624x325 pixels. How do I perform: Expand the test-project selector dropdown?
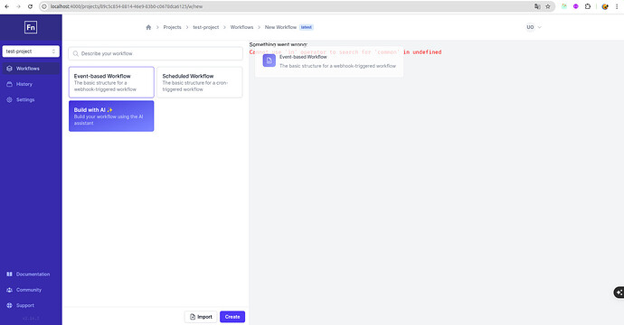pyautogui.click(x=31, y=51)
